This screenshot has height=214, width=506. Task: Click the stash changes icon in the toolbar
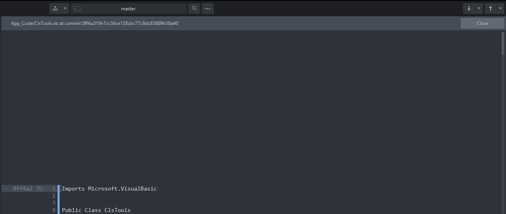pos(55,8)
